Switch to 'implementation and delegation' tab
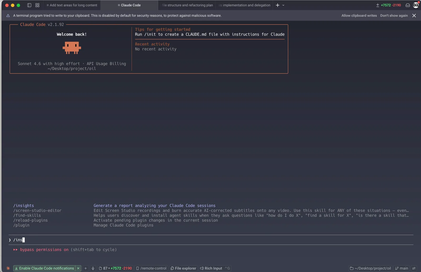This screenshot has height=272, width=421. pos(244,5)
